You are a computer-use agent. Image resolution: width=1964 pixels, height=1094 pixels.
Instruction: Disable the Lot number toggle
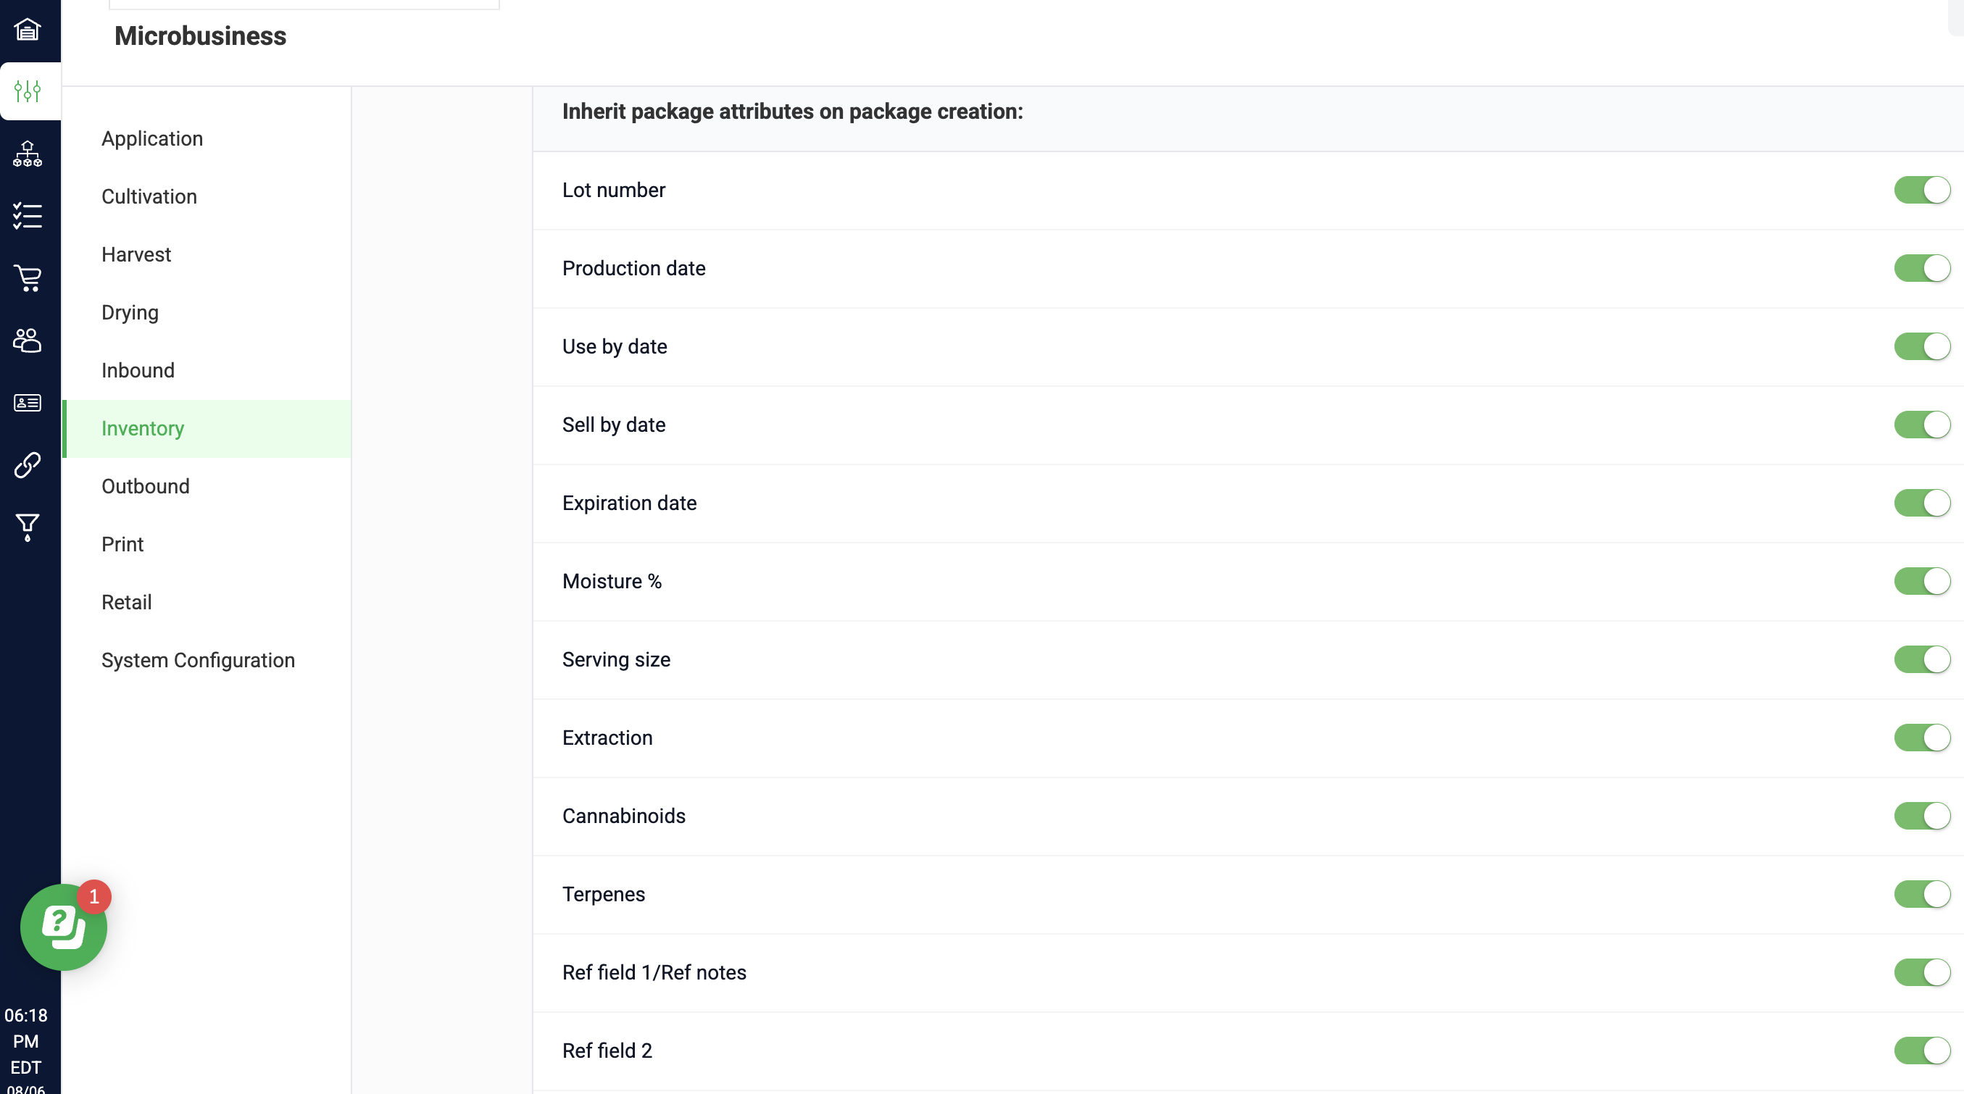[x=1922, y=190]
